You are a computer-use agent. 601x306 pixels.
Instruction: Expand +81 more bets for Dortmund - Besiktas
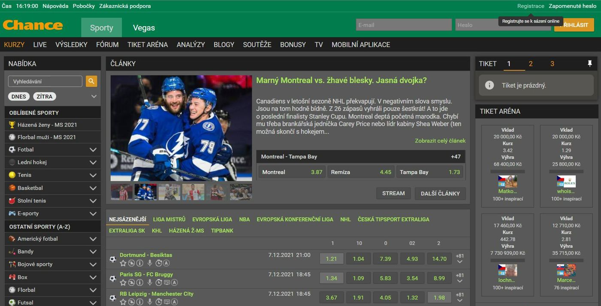pos(460,259)
